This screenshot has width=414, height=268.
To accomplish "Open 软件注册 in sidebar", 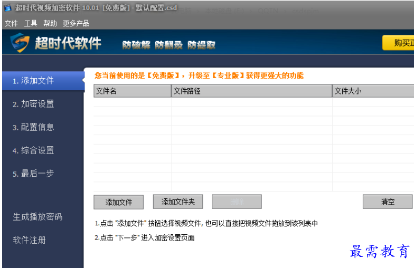I will (x=30, y=240).
